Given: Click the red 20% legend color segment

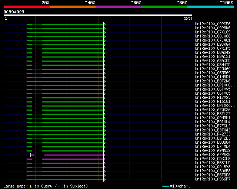Looking at the screenshot, I should pos(27,7).
